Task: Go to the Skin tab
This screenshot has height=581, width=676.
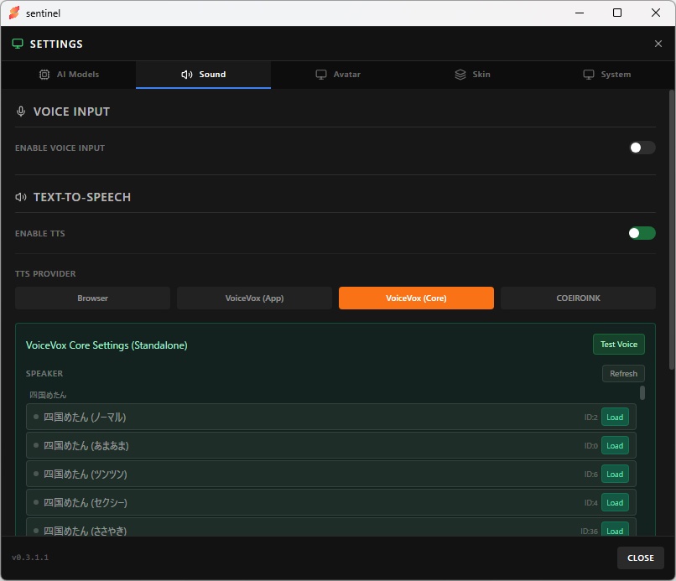Action: (472, 75)
